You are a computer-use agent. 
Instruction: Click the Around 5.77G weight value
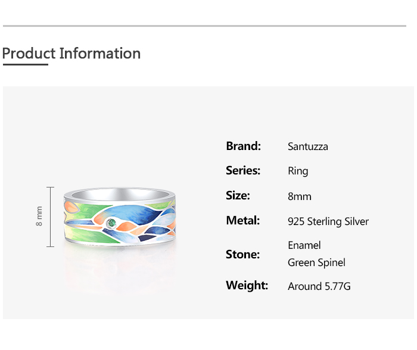(319, 286)
